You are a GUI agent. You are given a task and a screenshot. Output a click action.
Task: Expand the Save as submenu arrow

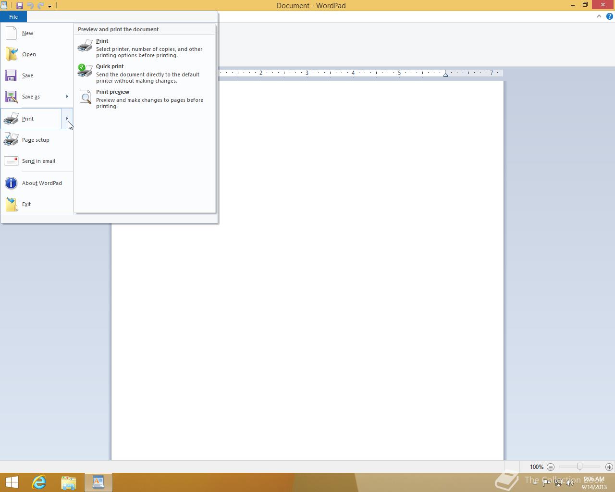click(67, 97)
